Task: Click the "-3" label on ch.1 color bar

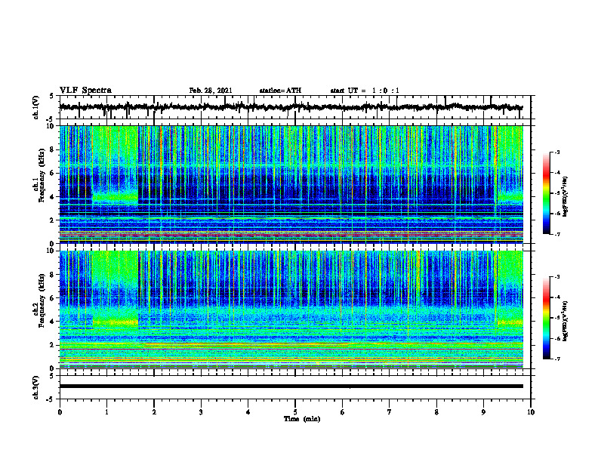Action: [557, 152]
